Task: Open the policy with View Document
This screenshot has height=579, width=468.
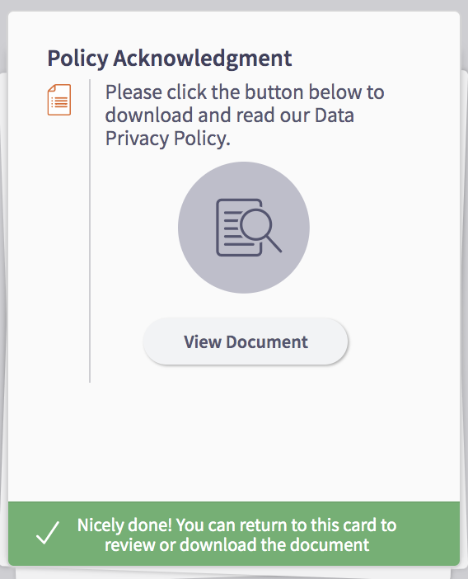Action: click(x=246, y=341)
